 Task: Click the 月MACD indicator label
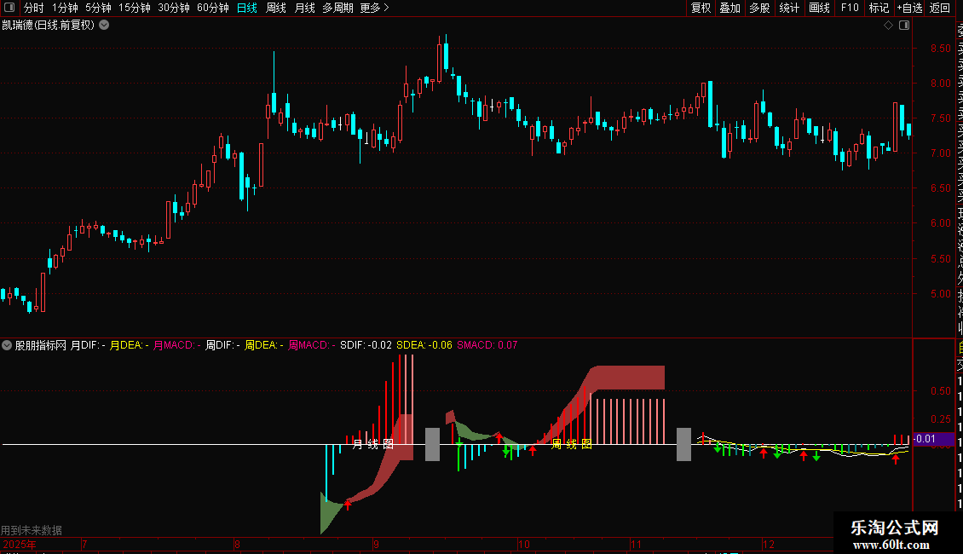[177, 345]
